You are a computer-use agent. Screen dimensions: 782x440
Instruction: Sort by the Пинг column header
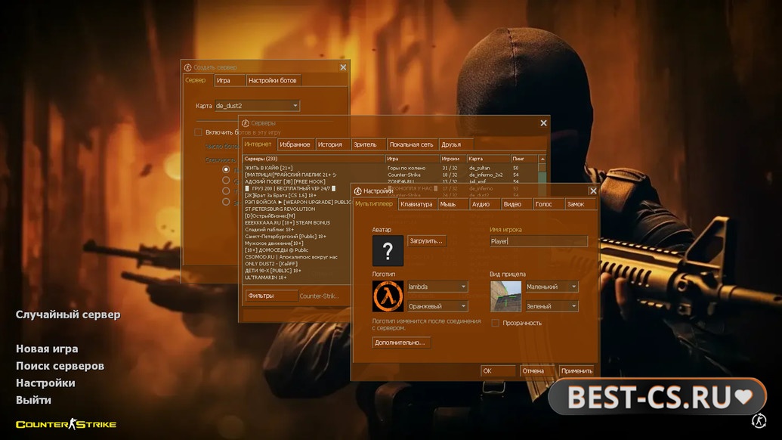point(524,159)
